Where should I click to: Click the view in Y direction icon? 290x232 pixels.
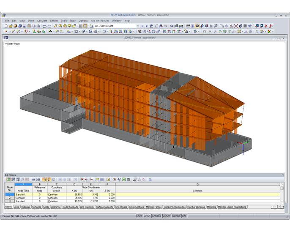(x=169, y=31)
